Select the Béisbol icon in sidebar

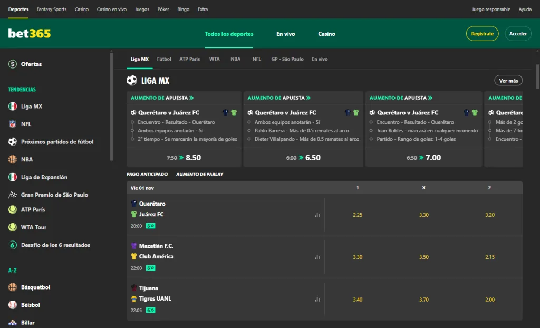[13, 304]
